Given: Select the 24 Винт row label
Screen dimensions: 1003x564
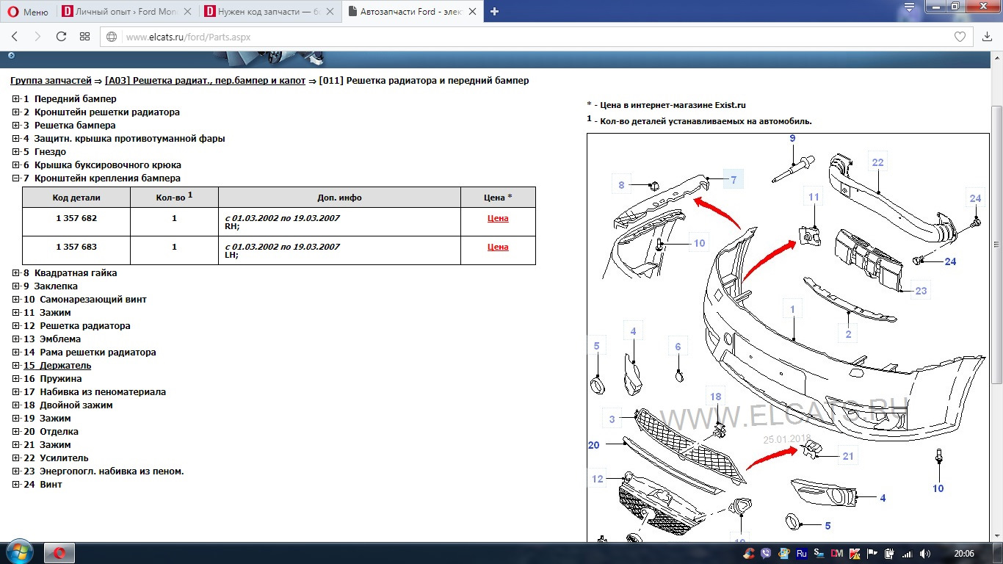Looking at the screenshot, I should (43, 485).
